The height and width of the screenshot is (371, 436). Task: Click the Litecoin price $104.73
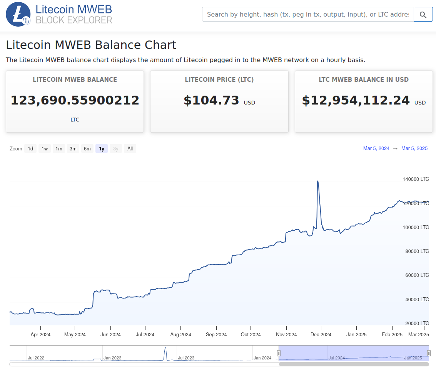point(211,100)
